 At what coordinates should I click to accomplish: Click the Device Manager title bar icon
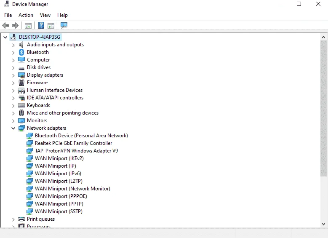coord(6,4)
